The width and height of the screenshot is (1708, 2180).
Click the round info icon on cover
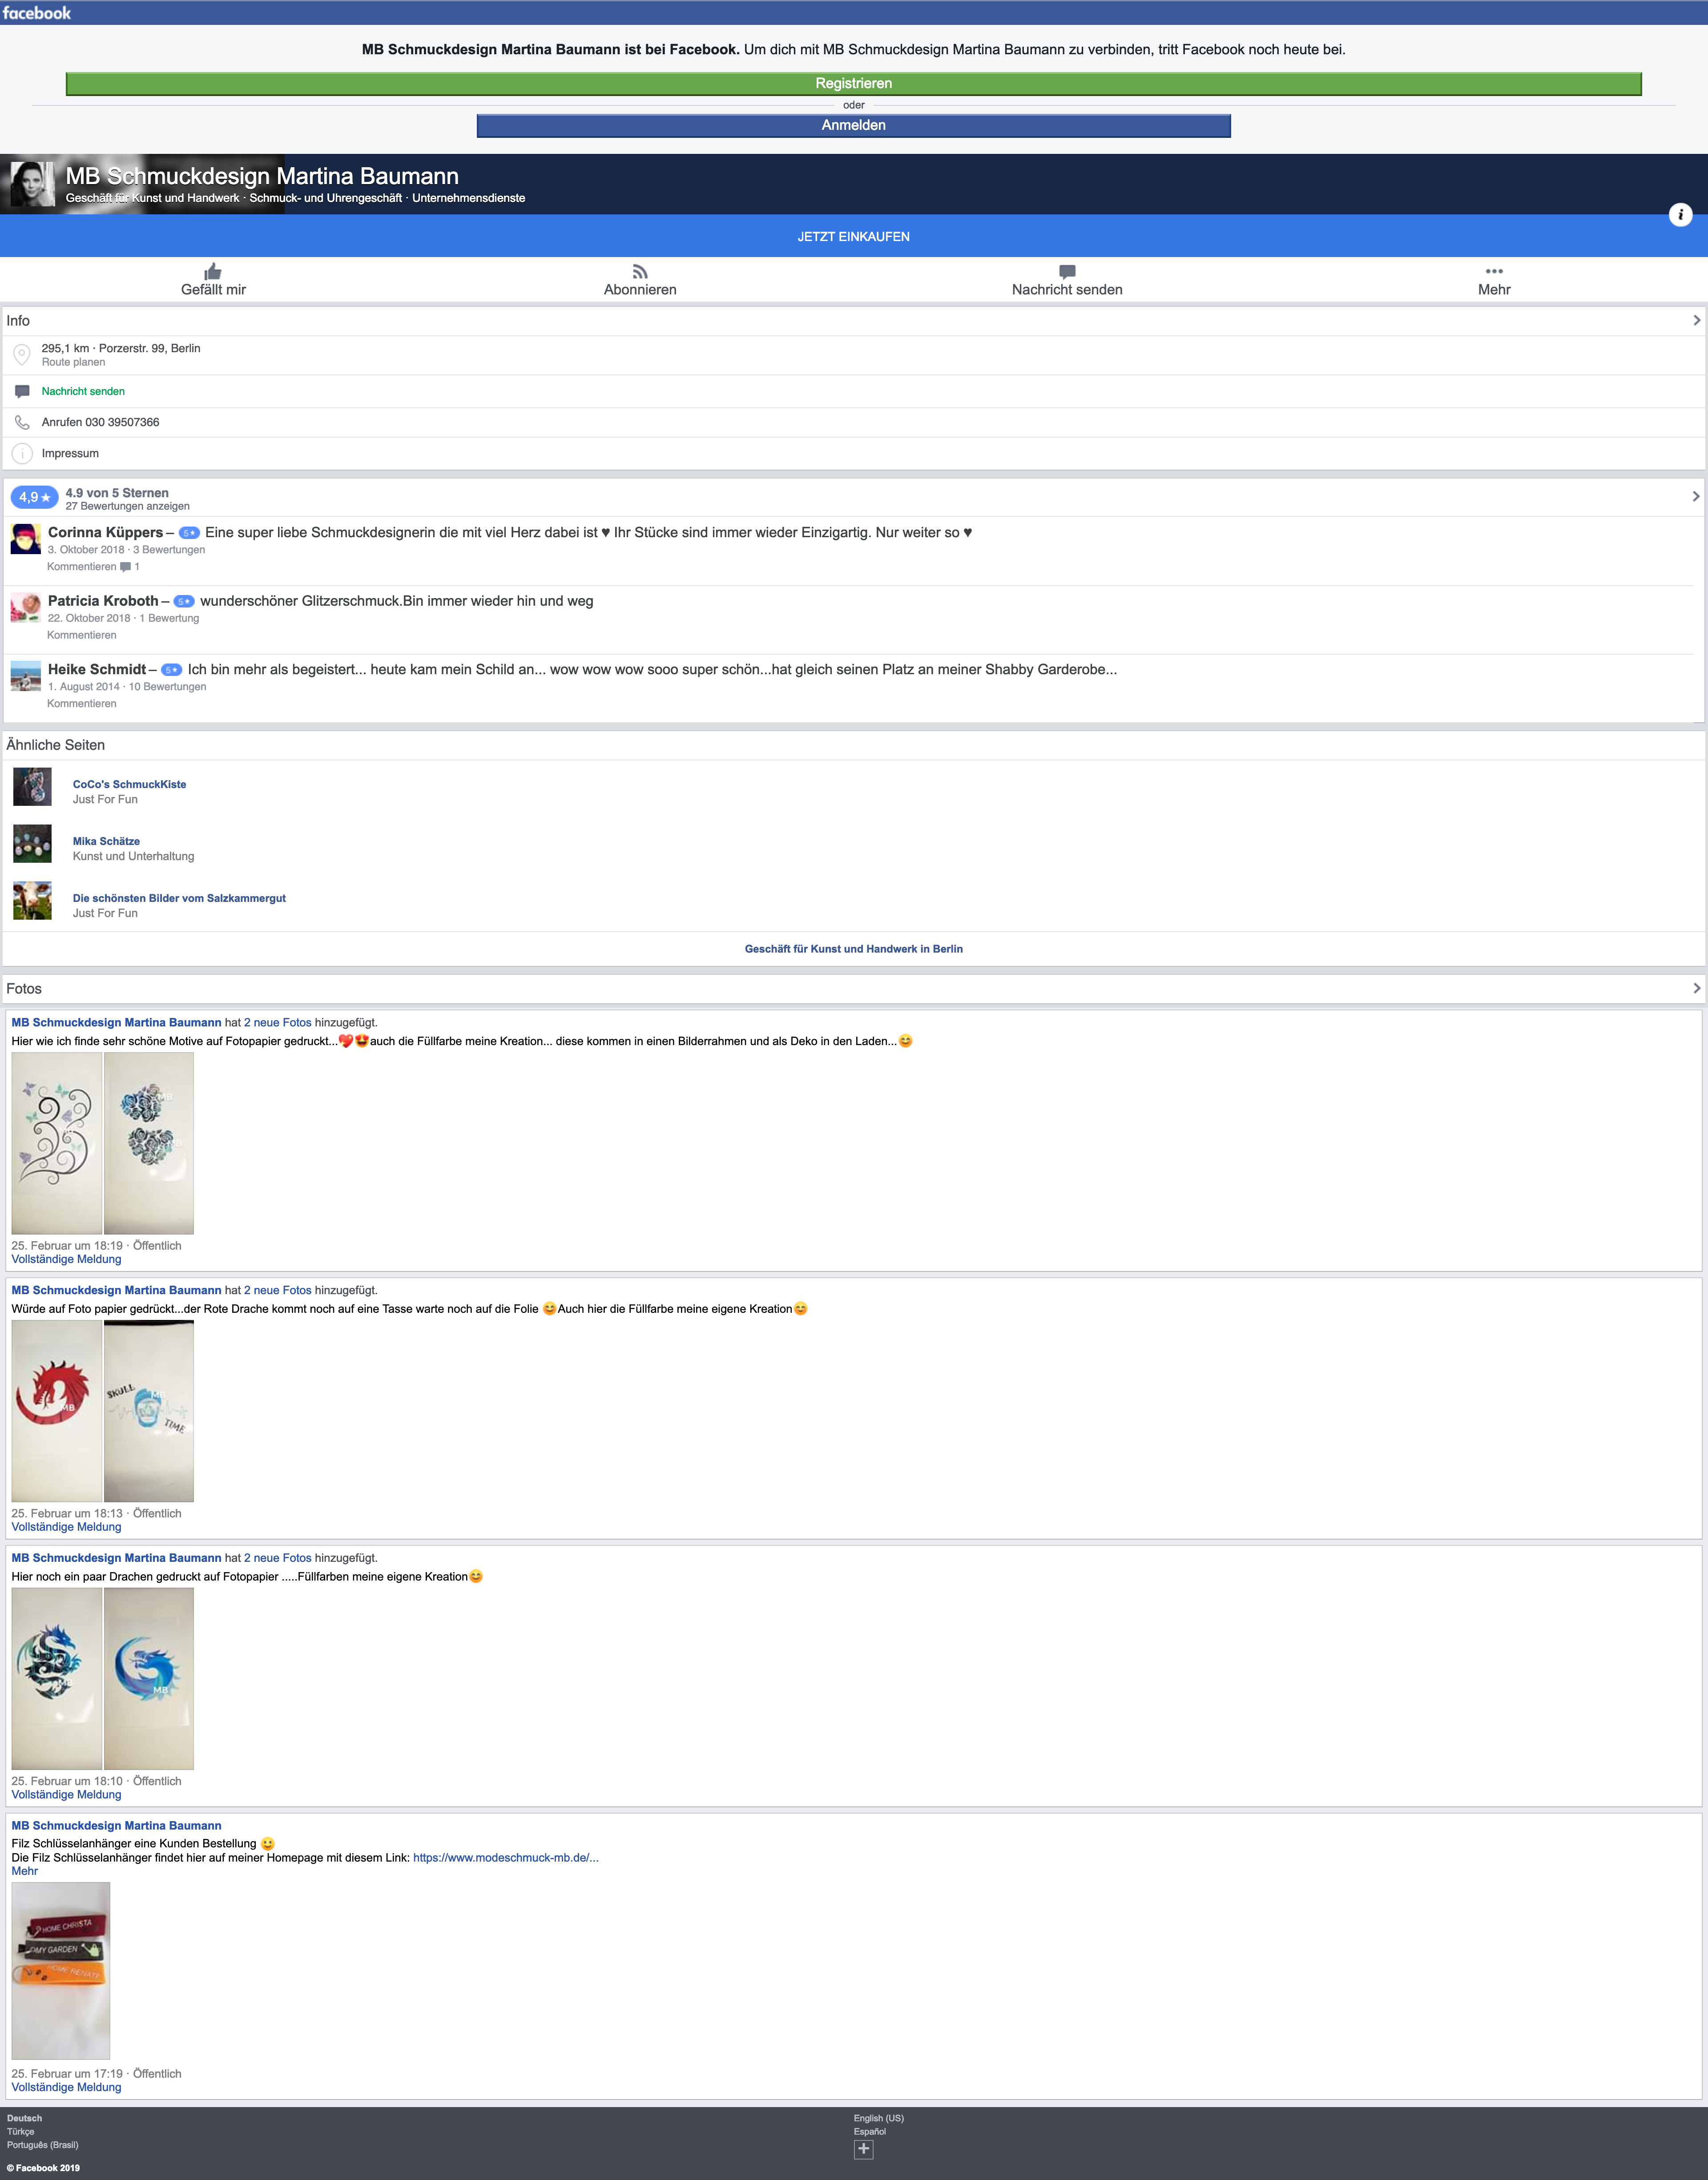(1680, 214)
